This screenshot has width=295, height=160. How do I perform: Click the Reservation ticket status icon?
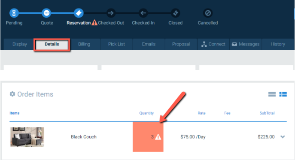point(79,13)
